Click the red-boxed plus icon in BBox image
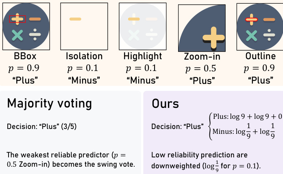This screenshot has width=283, height=174. pyautogui.click(x=17, y=19)
